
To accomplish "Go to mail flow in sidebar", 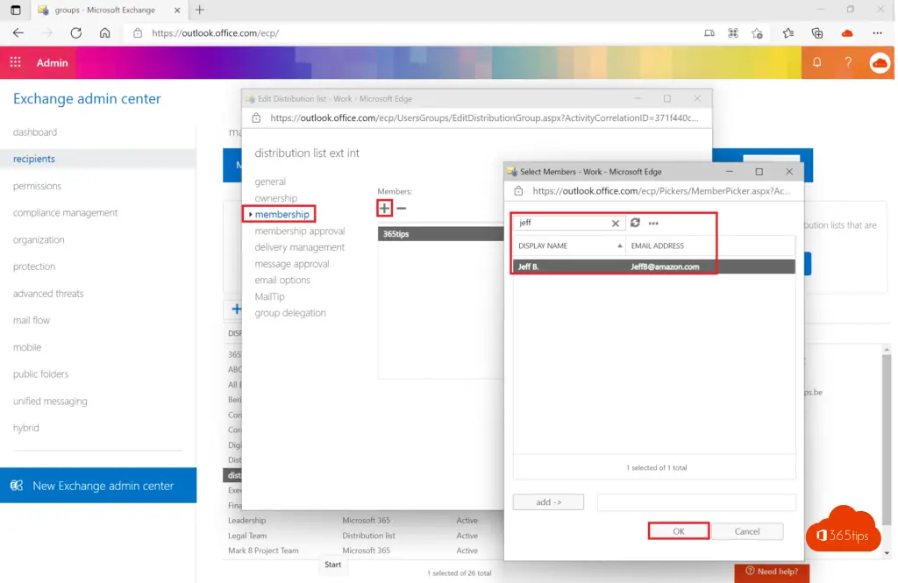I will coord(32,320).
